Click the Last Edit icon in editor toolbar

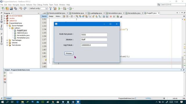click(x=64, y=16)
